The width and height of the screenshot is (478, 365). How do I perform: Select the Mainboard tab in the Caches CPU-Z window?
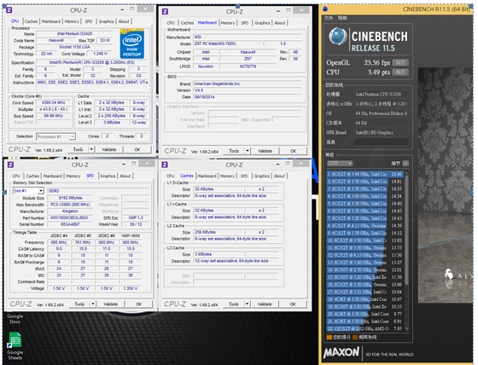[x=207, y=176]
